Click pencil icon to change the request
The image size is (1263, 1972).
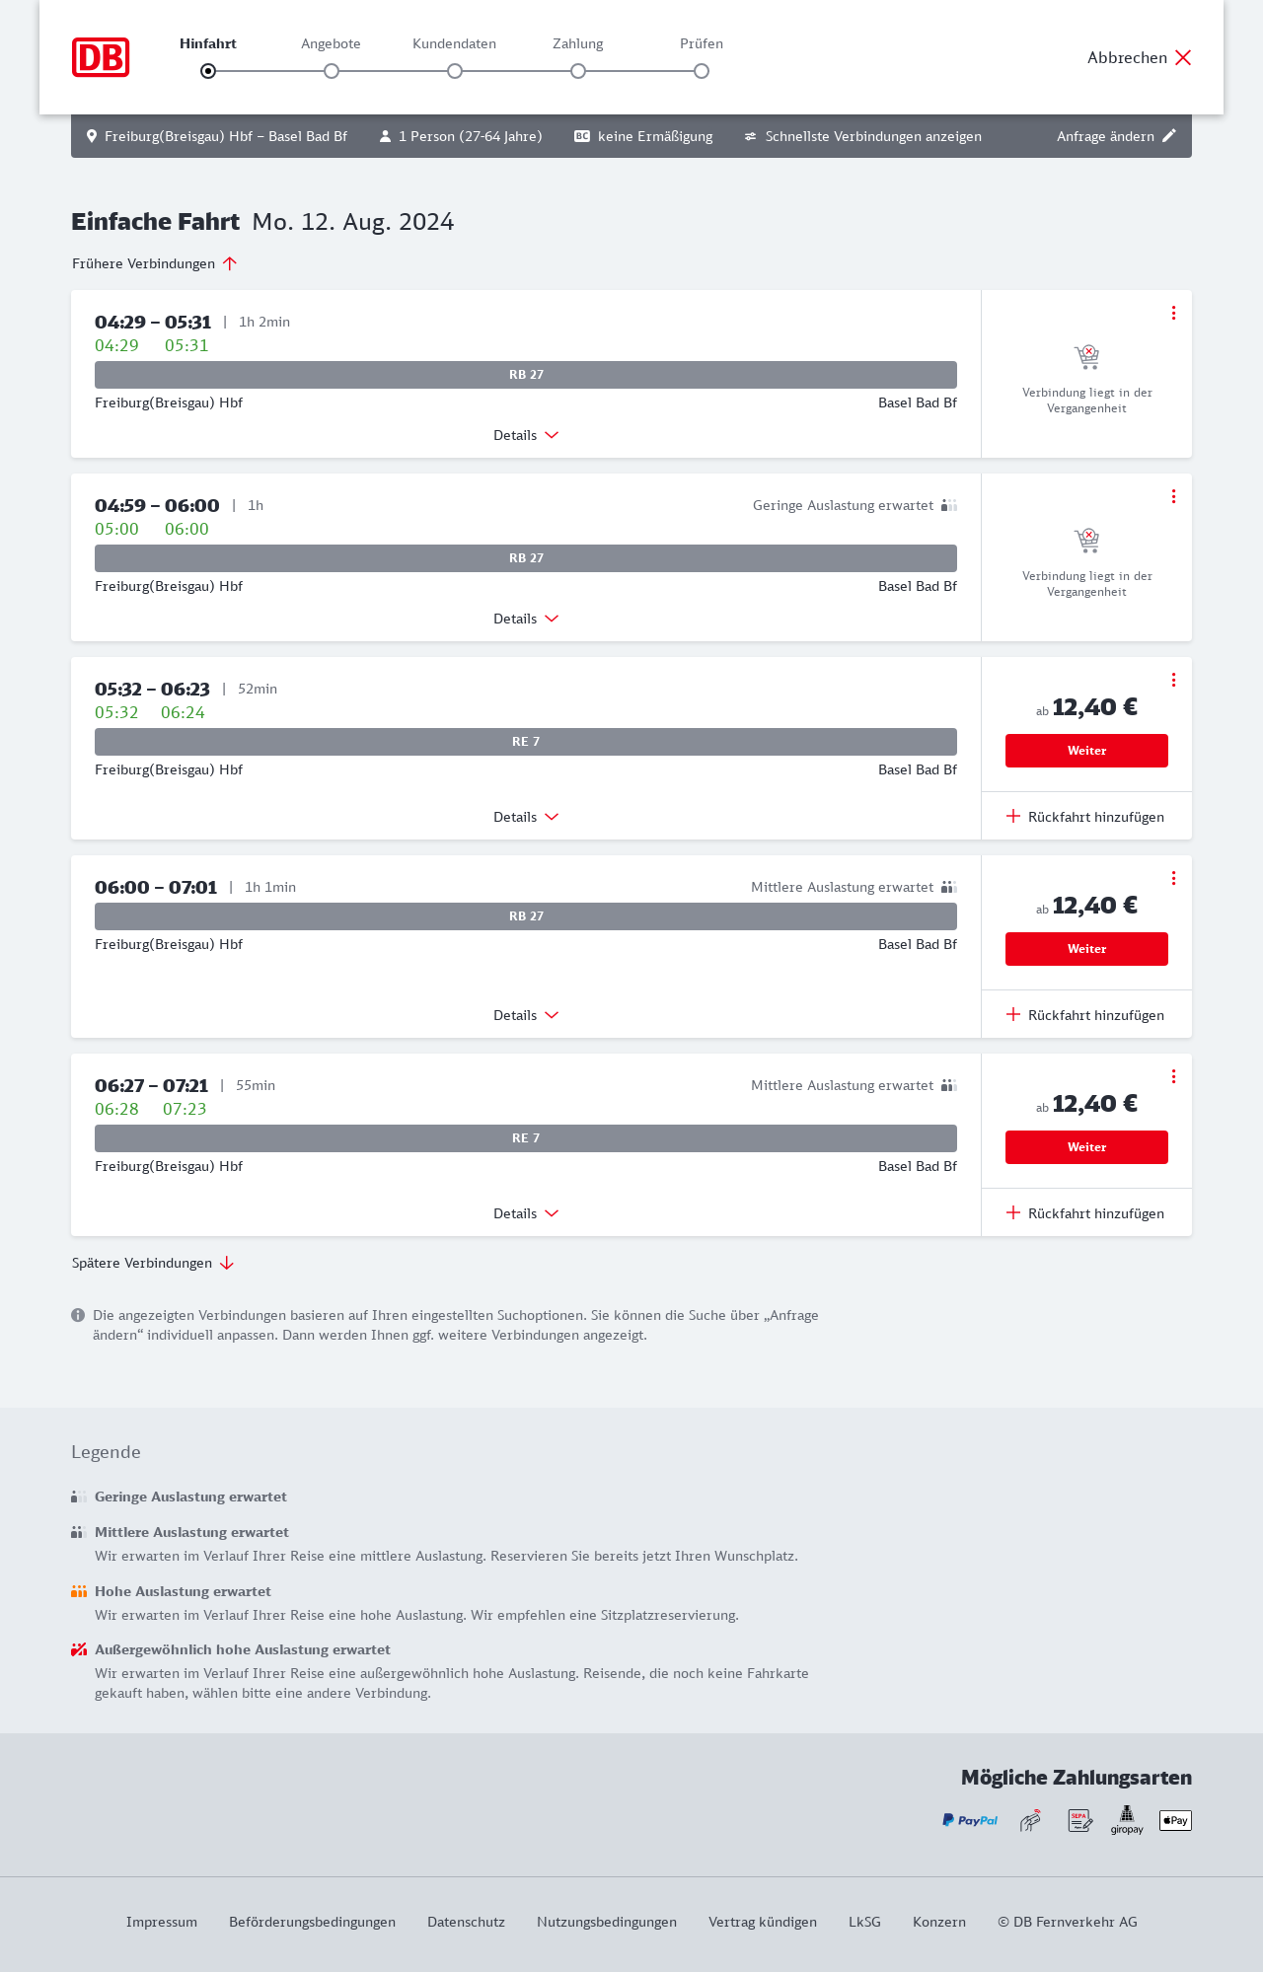click(1169, 136)
